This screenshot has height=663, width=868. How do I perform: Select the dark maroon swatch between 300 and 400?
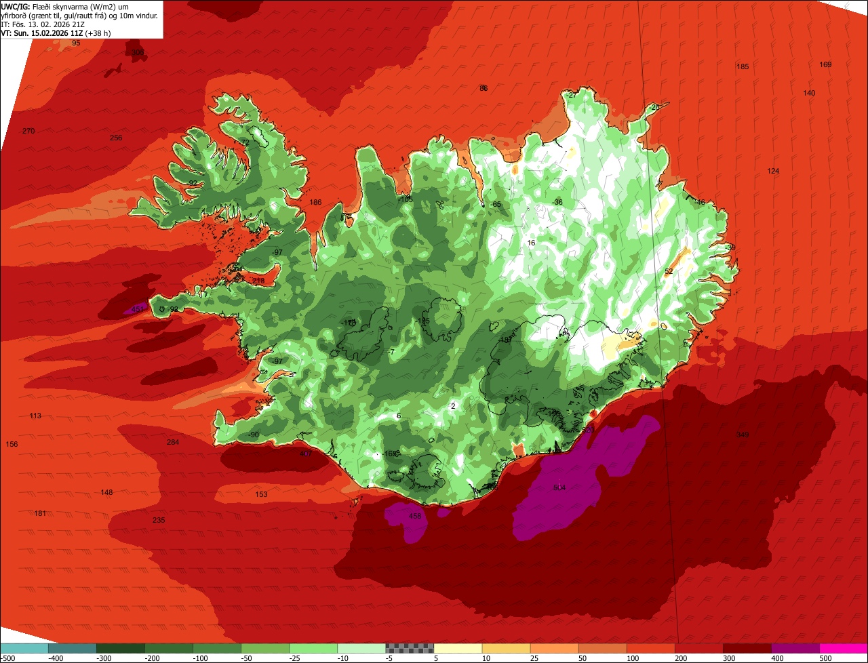pyautogui.click(x=747, y=648)
